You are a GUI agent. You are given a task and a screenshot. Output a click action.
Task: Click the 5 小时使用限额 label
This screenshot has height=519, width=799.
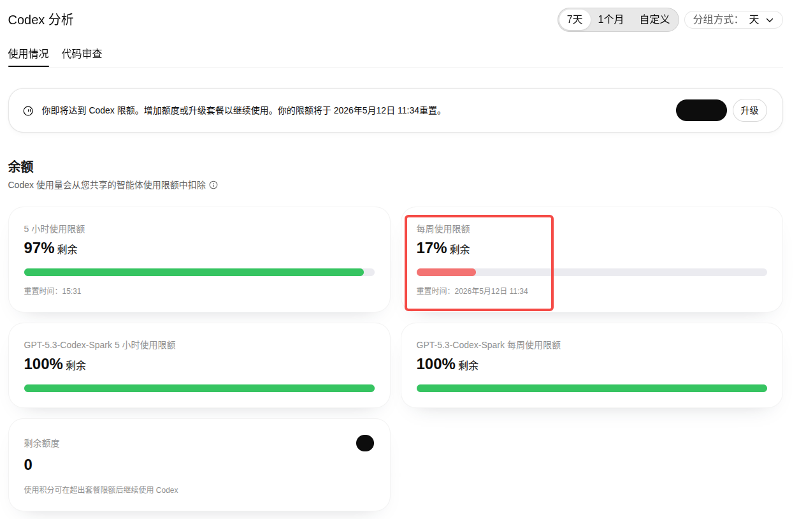point(55,229)
